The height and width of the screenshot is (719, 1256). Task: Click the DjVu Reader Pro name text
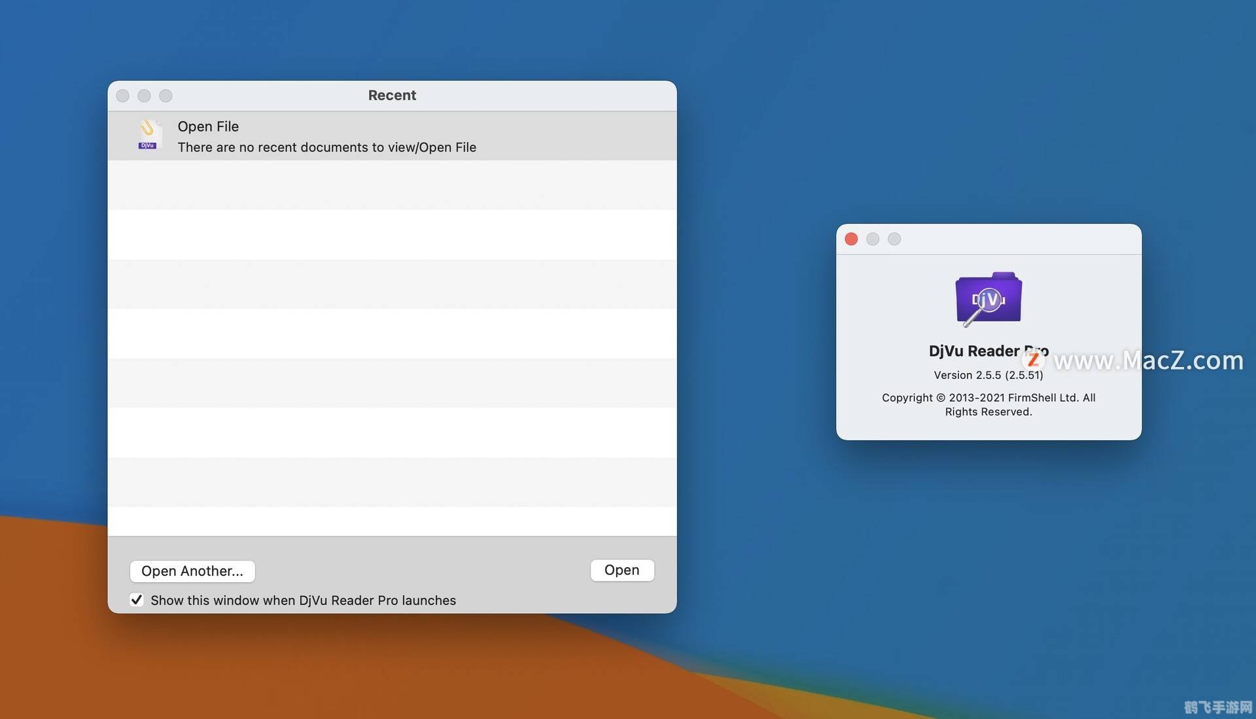click(x=973, y=351)
